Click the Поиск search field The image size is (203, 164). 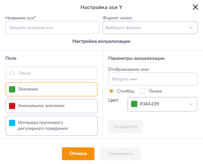coord(52,73)
